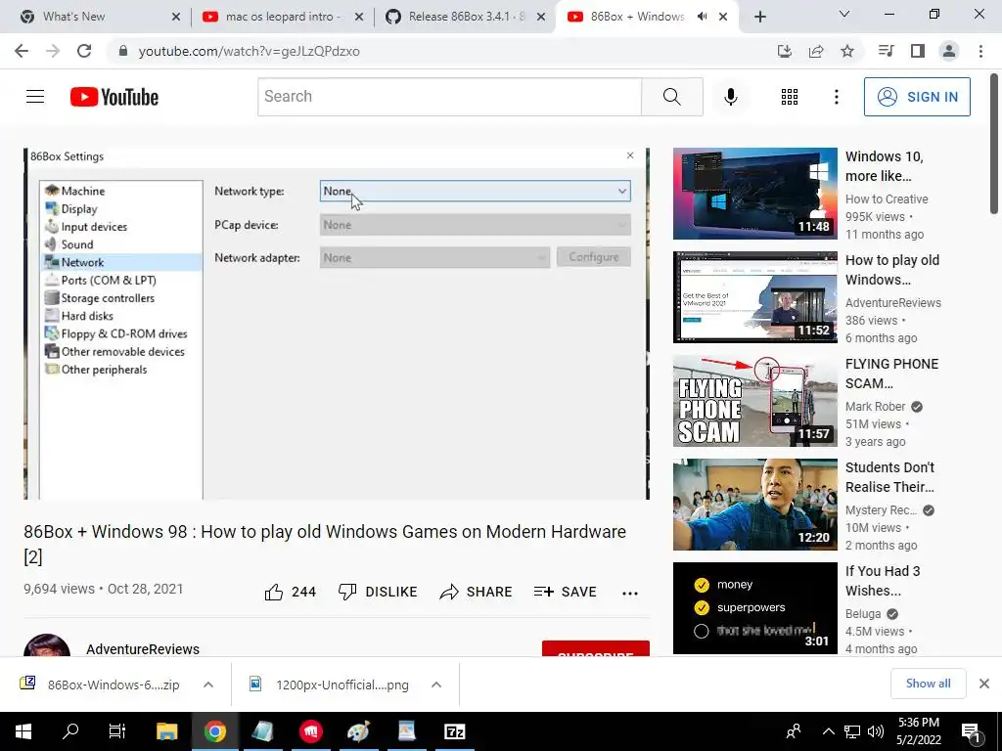This screenshot has width=1002, height=751.
Task: Open Windows taskbar search
Action: click(70, 731)
